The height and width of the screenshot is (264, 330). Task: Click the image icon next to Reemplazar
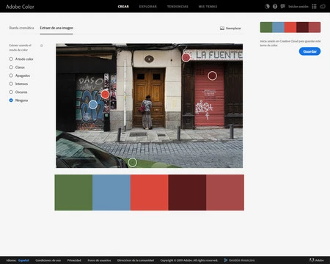click(222, 29)
